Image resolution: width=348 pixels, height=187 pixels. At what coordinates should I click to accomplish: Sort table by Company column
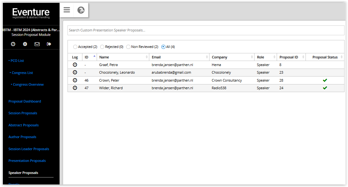click(232, 57)
